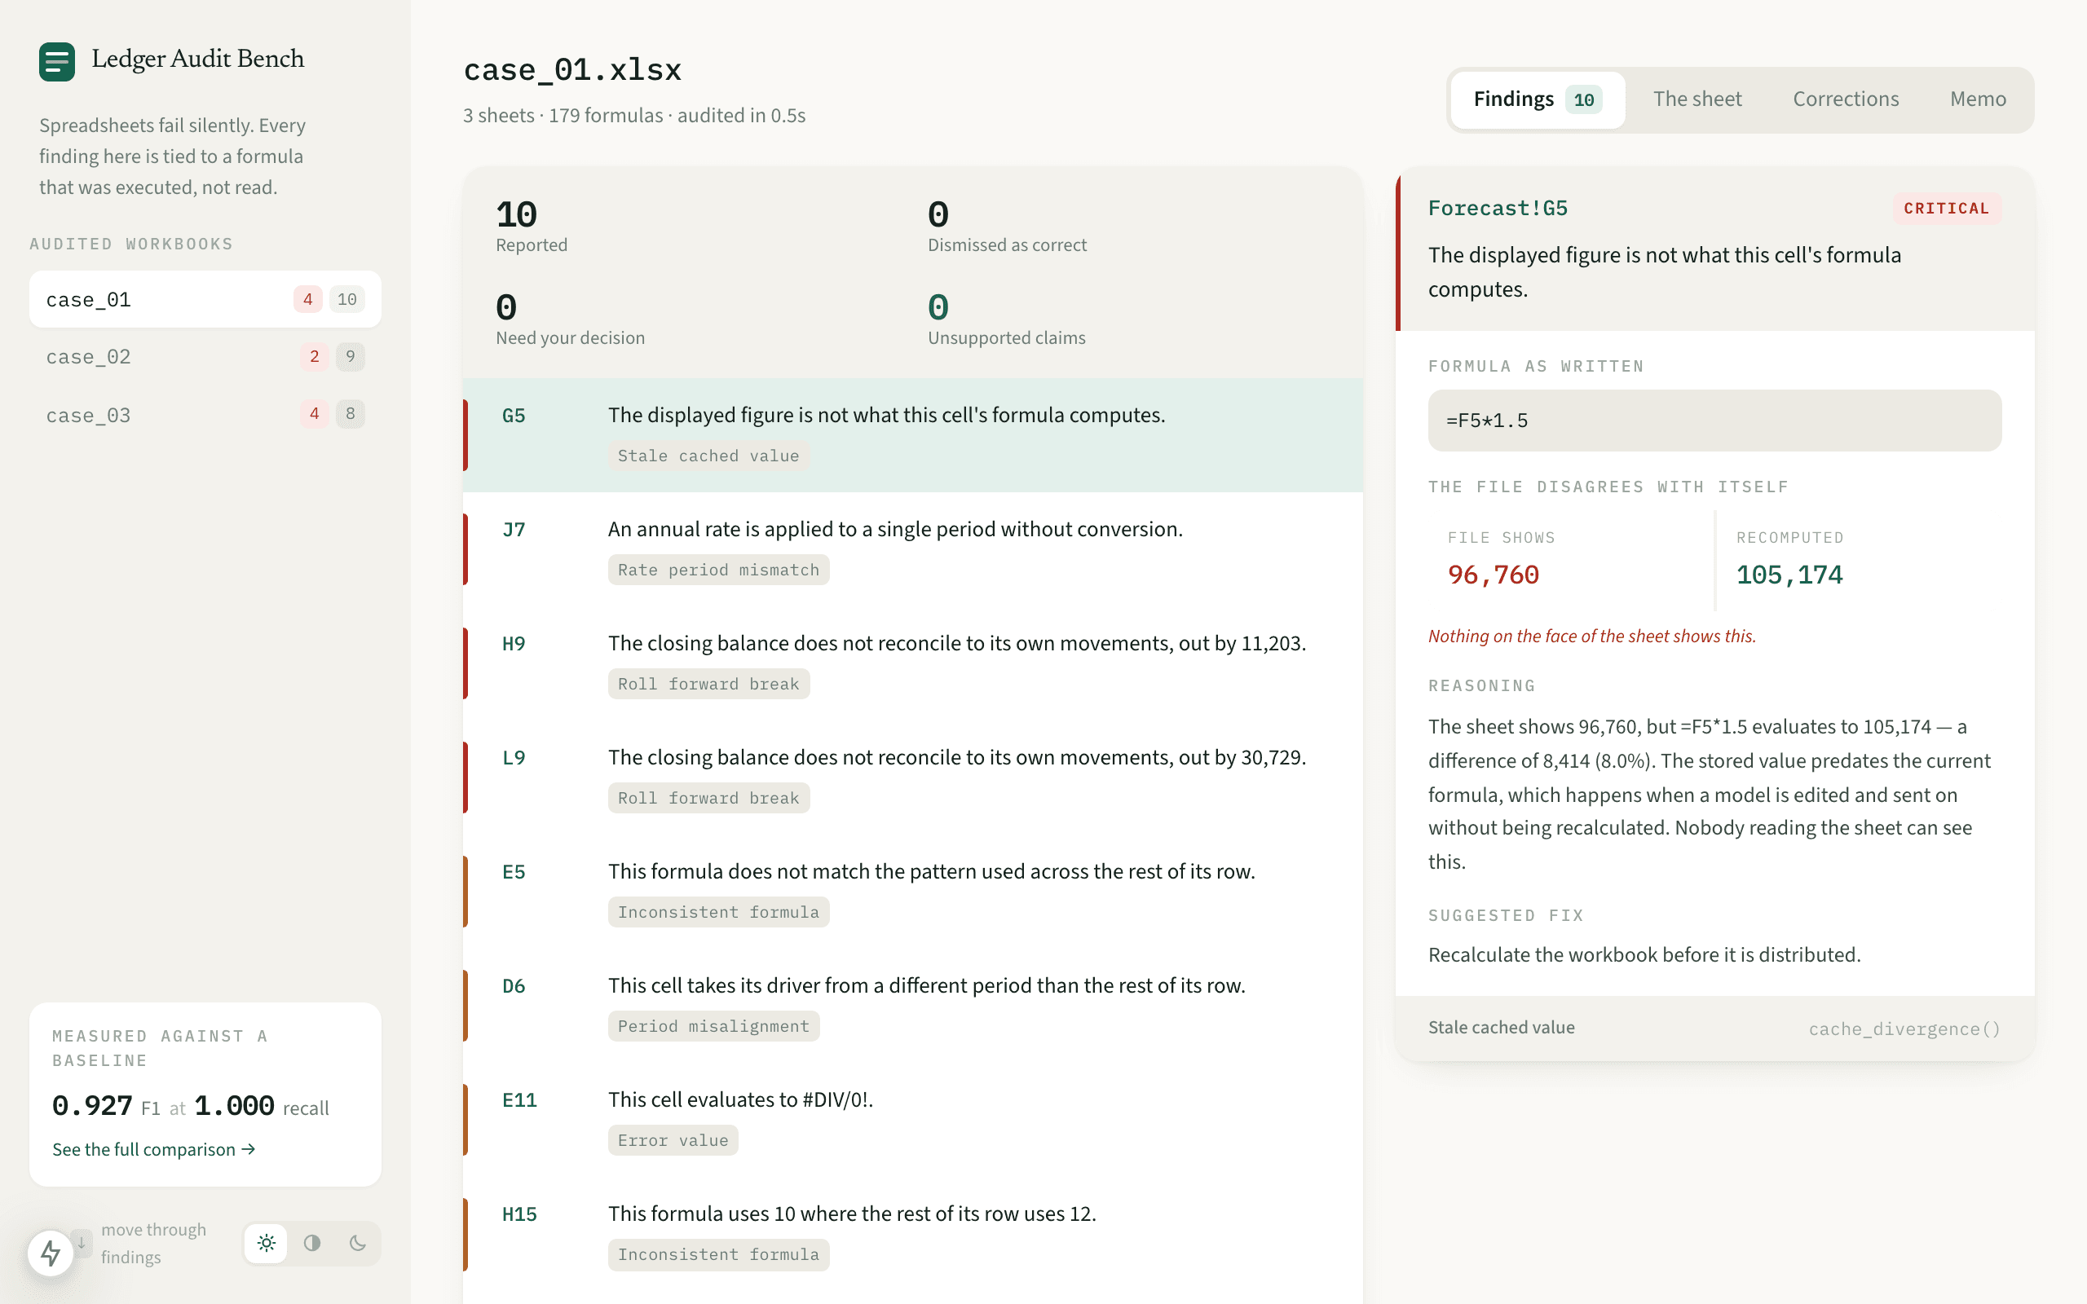This screenshot has width=2087, height=1304.
Task: Click the recomputed value 105,174
Action: pos(1789,575)
